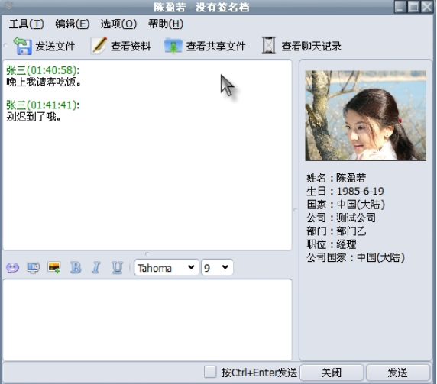Toggle bold text formatting
Screen dimensions: 437x384
(x=76, y=268)
